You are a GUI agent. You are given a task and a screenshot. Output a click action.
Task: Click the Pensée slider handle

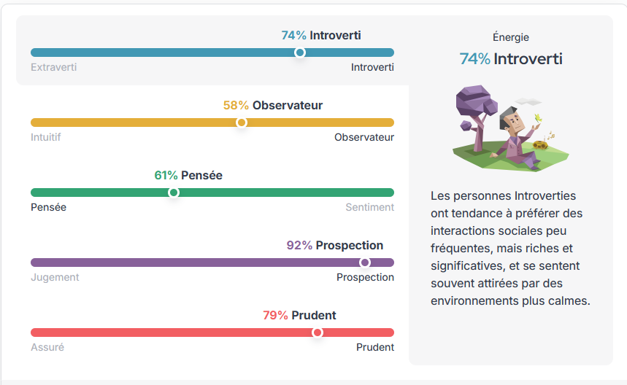[174, 192]
